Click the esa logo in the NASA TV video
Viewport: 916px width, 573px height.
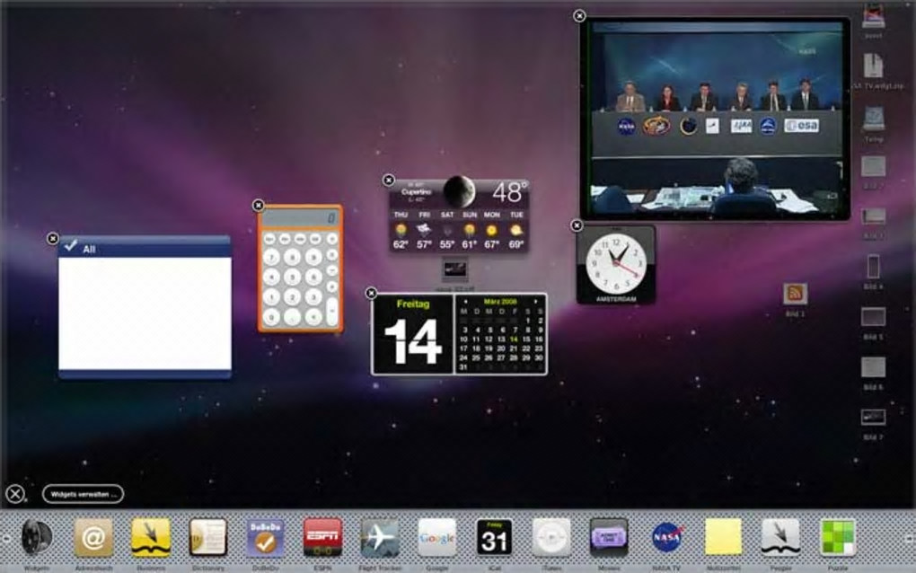(x=801, y=126)
